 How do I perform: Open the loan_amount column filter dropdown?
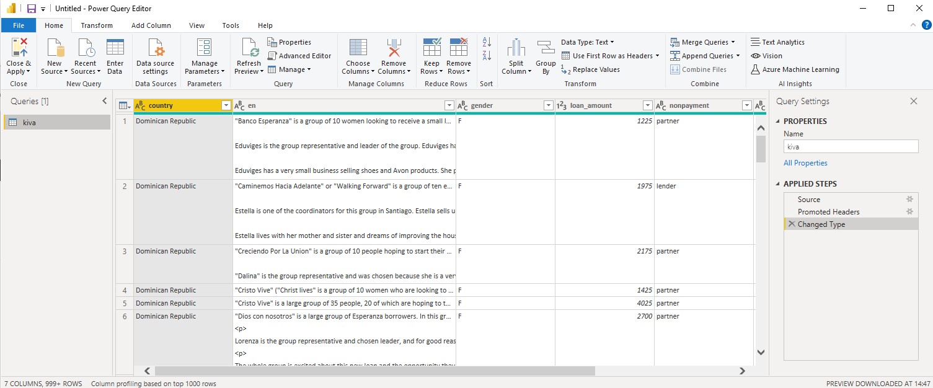pos(647,105)
